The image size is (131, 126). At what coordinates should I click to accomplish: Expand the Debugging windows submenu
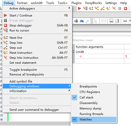[37, 86]
